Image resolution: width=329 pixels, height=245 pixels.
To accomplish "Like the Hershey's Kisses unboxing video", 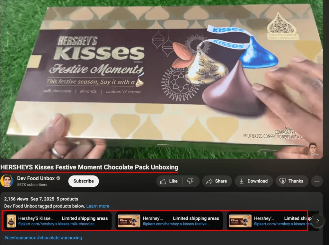I will 169,181.
